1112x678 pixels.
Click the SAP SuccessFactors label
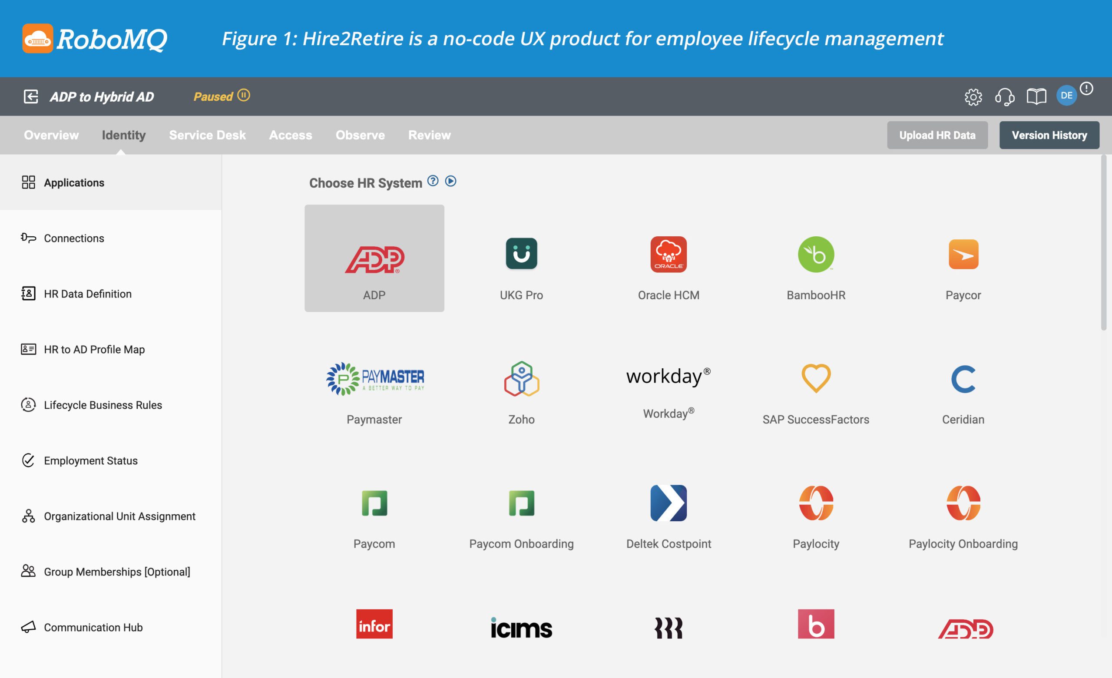coord(816,419)
